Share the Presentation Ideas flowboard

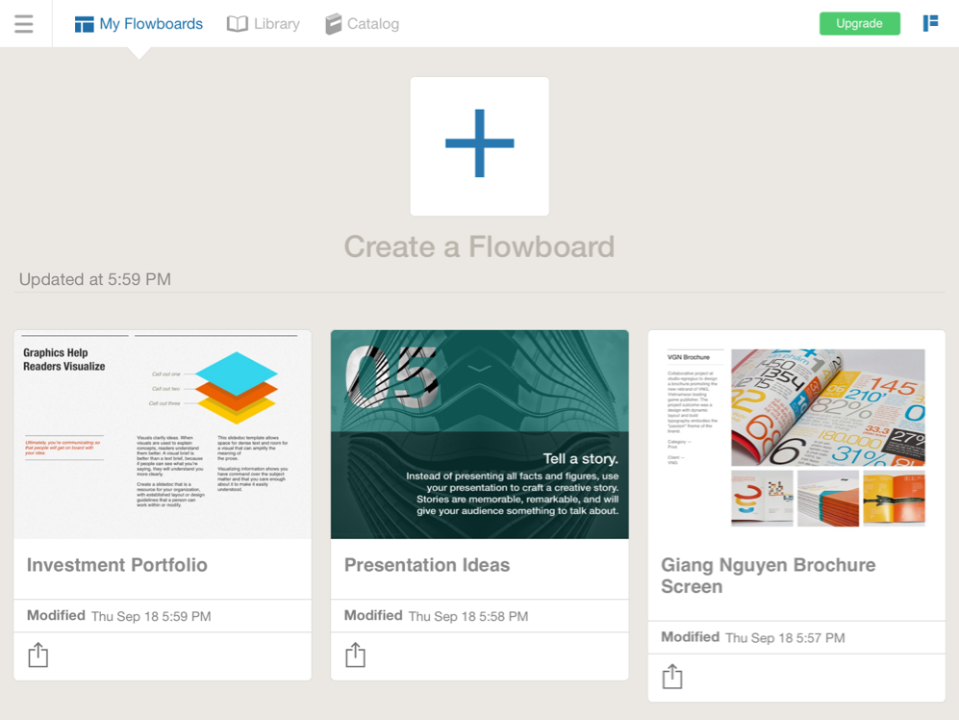pyautogui.click(x=355, y=656)
